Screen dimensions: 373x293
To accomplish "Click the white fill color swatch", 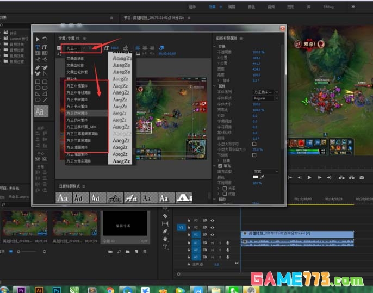I will [256, 177].
